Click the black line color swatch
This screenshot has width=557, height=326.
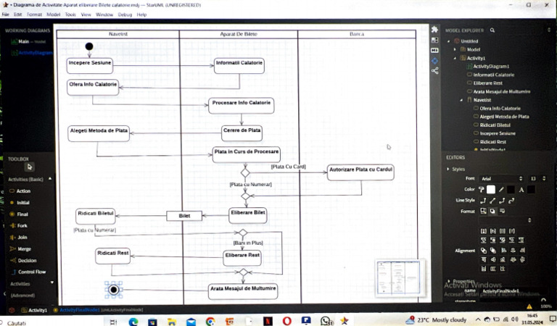point(511,189)
